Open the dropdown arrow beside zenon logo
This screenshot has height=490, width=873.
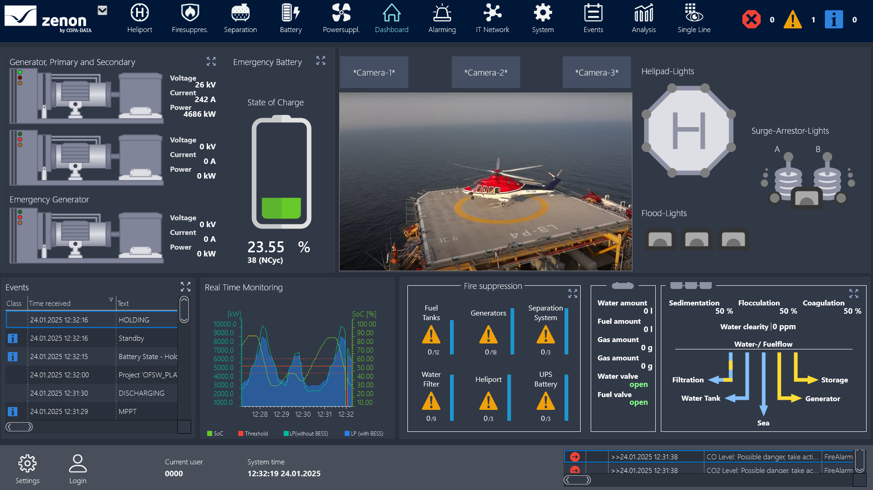tap(103, 11)
